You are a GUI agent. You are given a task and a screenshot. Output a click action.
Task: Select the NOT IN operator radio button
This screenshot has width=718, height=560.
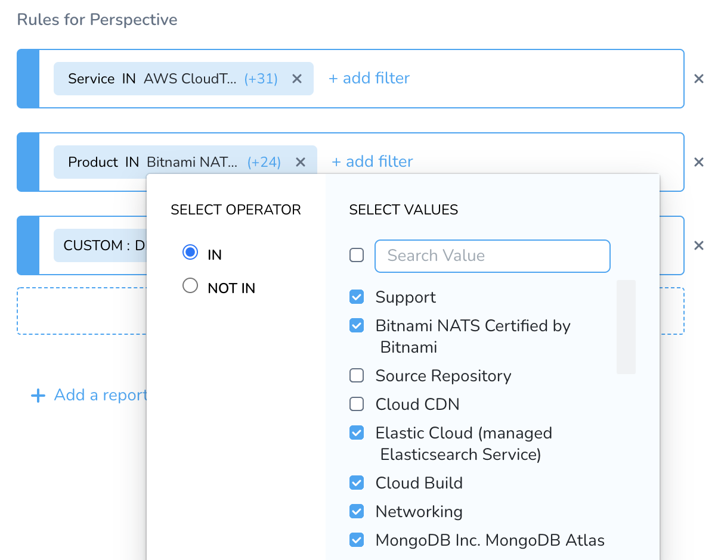[190, 286]
